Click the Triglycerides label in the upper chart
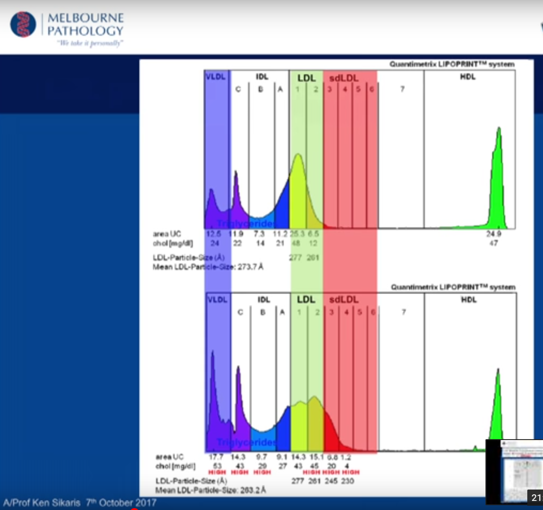Viewport: 543px width, 510px height. pyautogui.click(x=246, y=223)
